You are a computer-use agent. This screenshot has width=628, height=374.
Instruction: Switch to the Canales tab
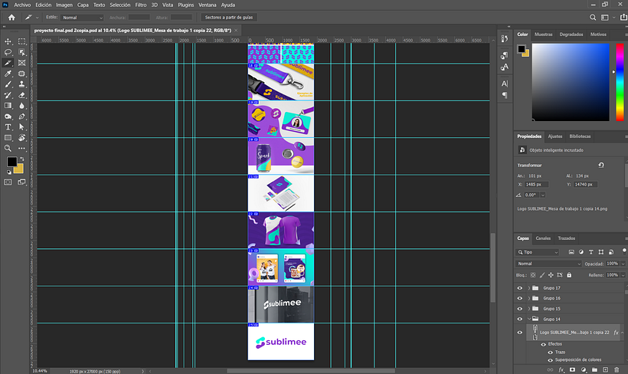coord(543,238)
